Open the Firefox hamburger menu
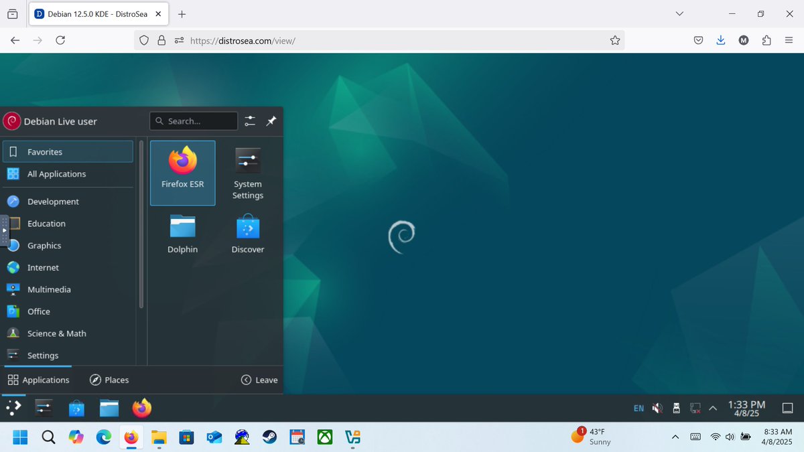804x452 pixels. click(789, 40)
